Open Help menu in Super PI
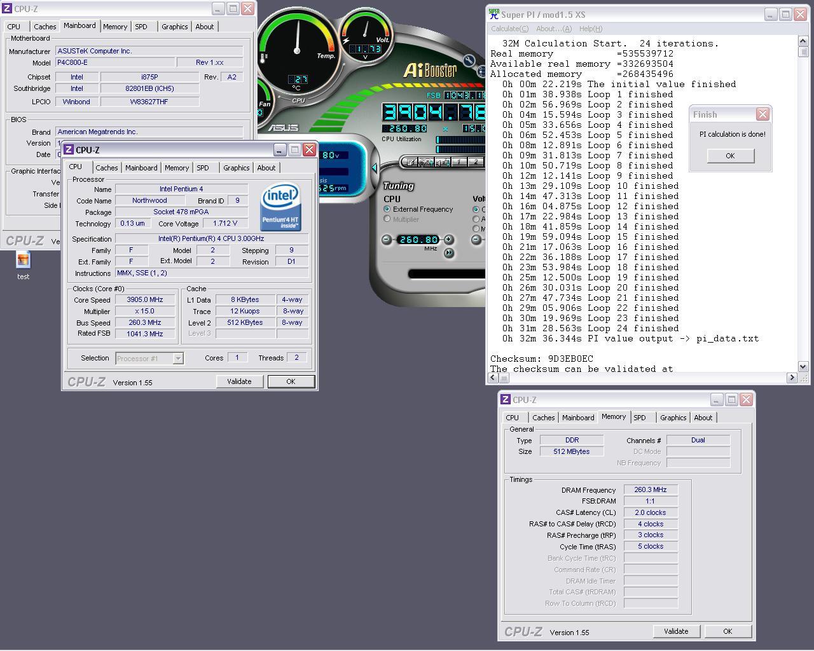 pos(590,29)
